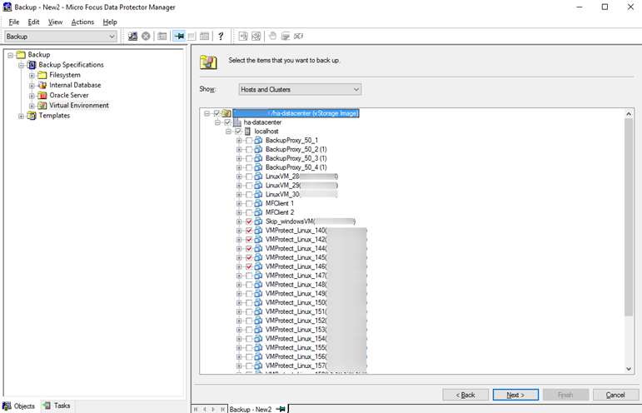The image size is (642, 413).
Task: Open the Actions menu
Action: pos(82,22)
